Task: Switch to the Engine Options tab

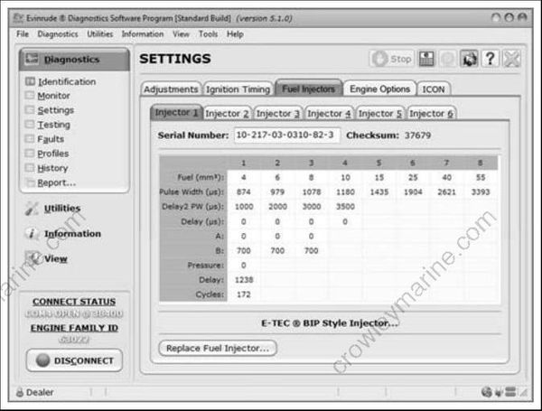Action: point(379,89)
